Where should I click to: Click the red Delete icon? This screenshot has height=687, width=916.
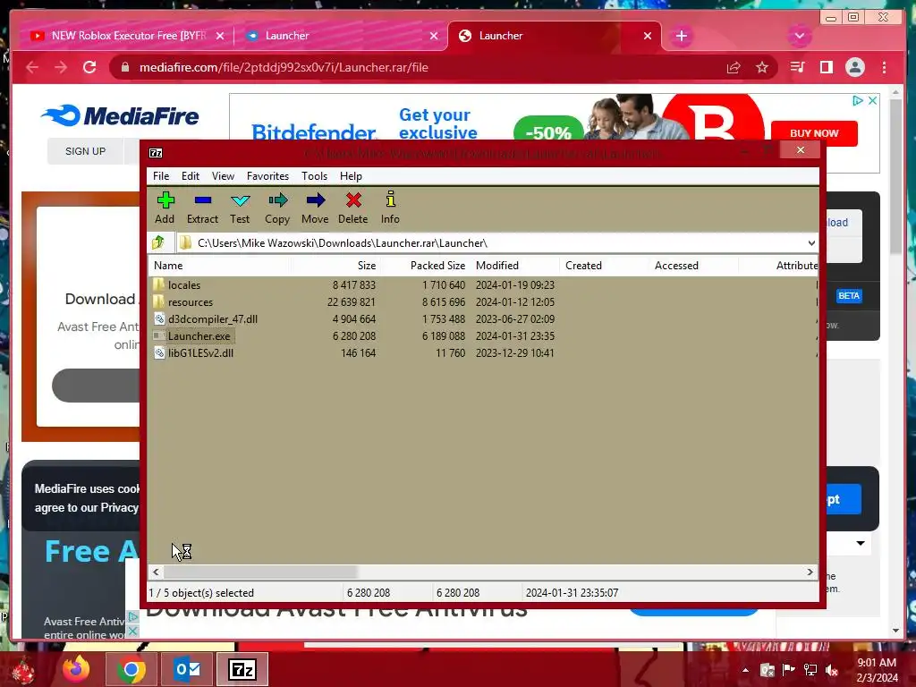(353, 200)
